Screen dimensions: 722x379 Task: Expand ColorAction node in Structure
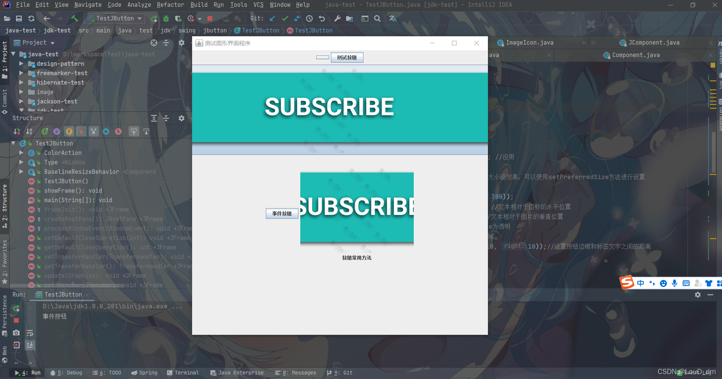coord(21,153)
